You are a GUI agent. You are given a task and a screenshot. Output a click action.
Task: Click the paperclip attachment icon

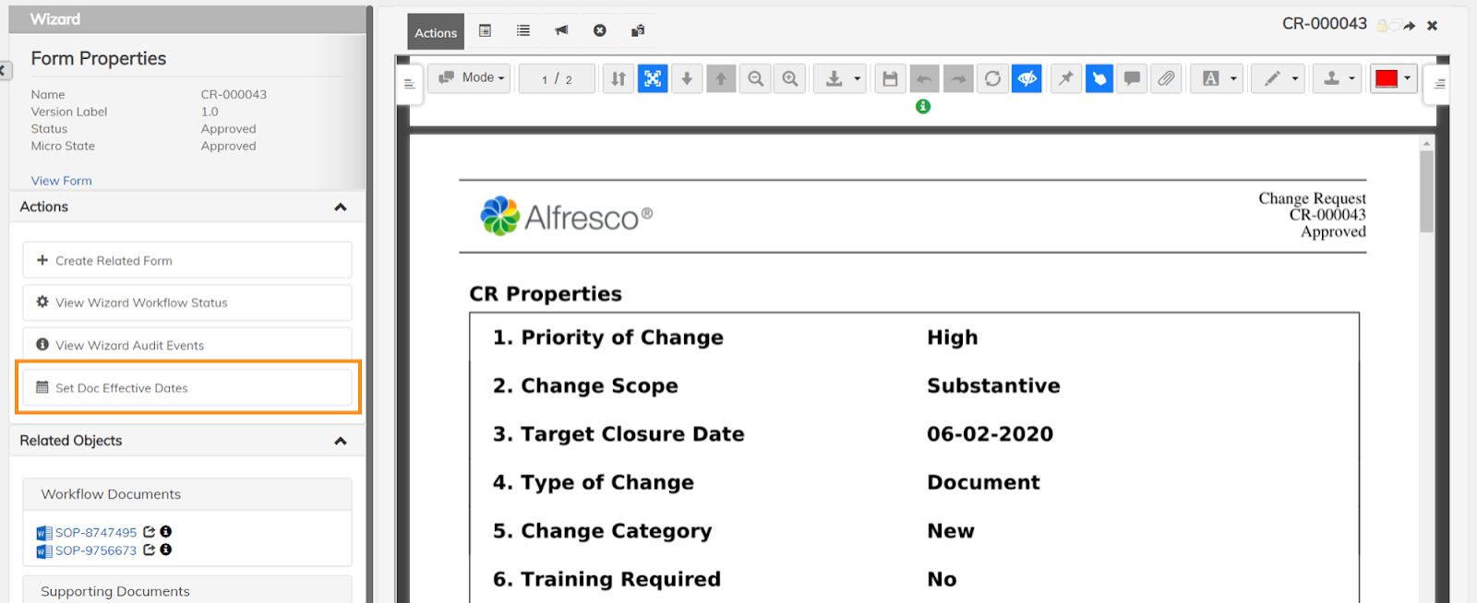[1166, 79]
